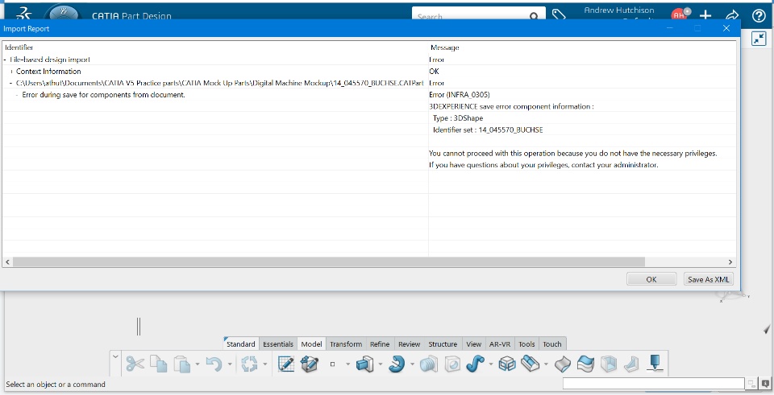Select the Positioned Sketch pencil-grid icon
This screenshot has height=395, width=774.
(285, 364)
